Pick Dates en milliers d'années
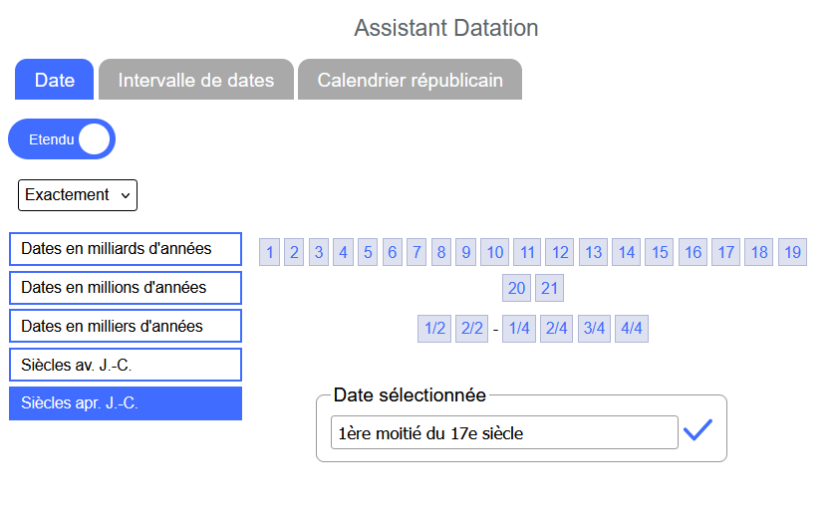 click(126, 326)
